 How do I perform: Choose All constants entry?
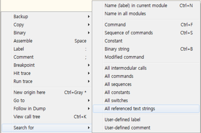[146, 92]
